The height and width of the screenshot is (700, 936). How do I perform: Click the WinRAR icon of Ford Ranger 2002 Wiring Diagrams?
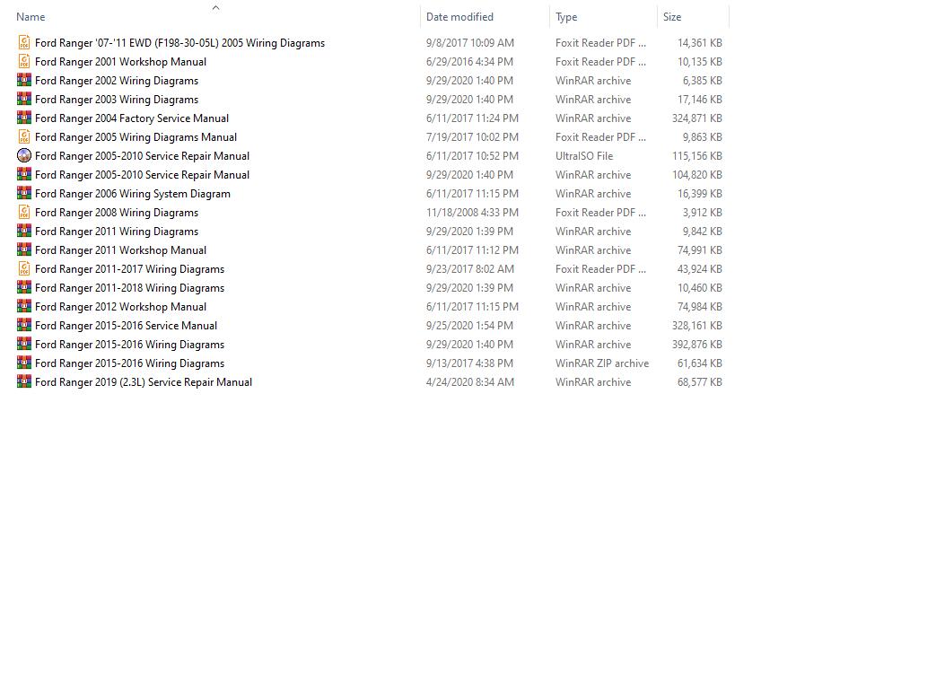(24, 80)
